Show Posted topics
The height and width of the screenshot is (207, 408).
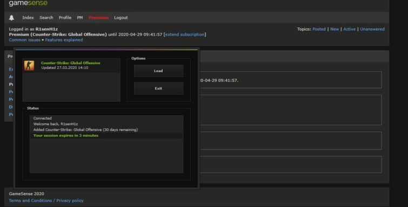tap(319, 29)
